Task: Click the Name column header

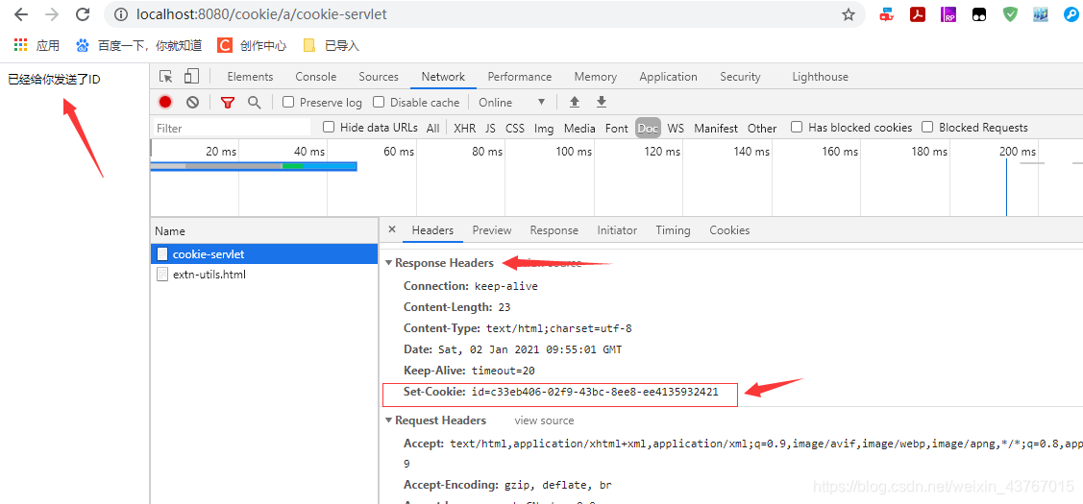Action: 264,231
